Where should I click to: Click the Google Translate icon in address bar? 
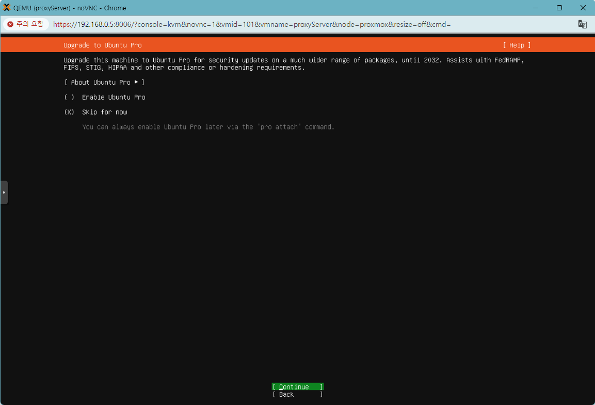click(x=582, y=24)
